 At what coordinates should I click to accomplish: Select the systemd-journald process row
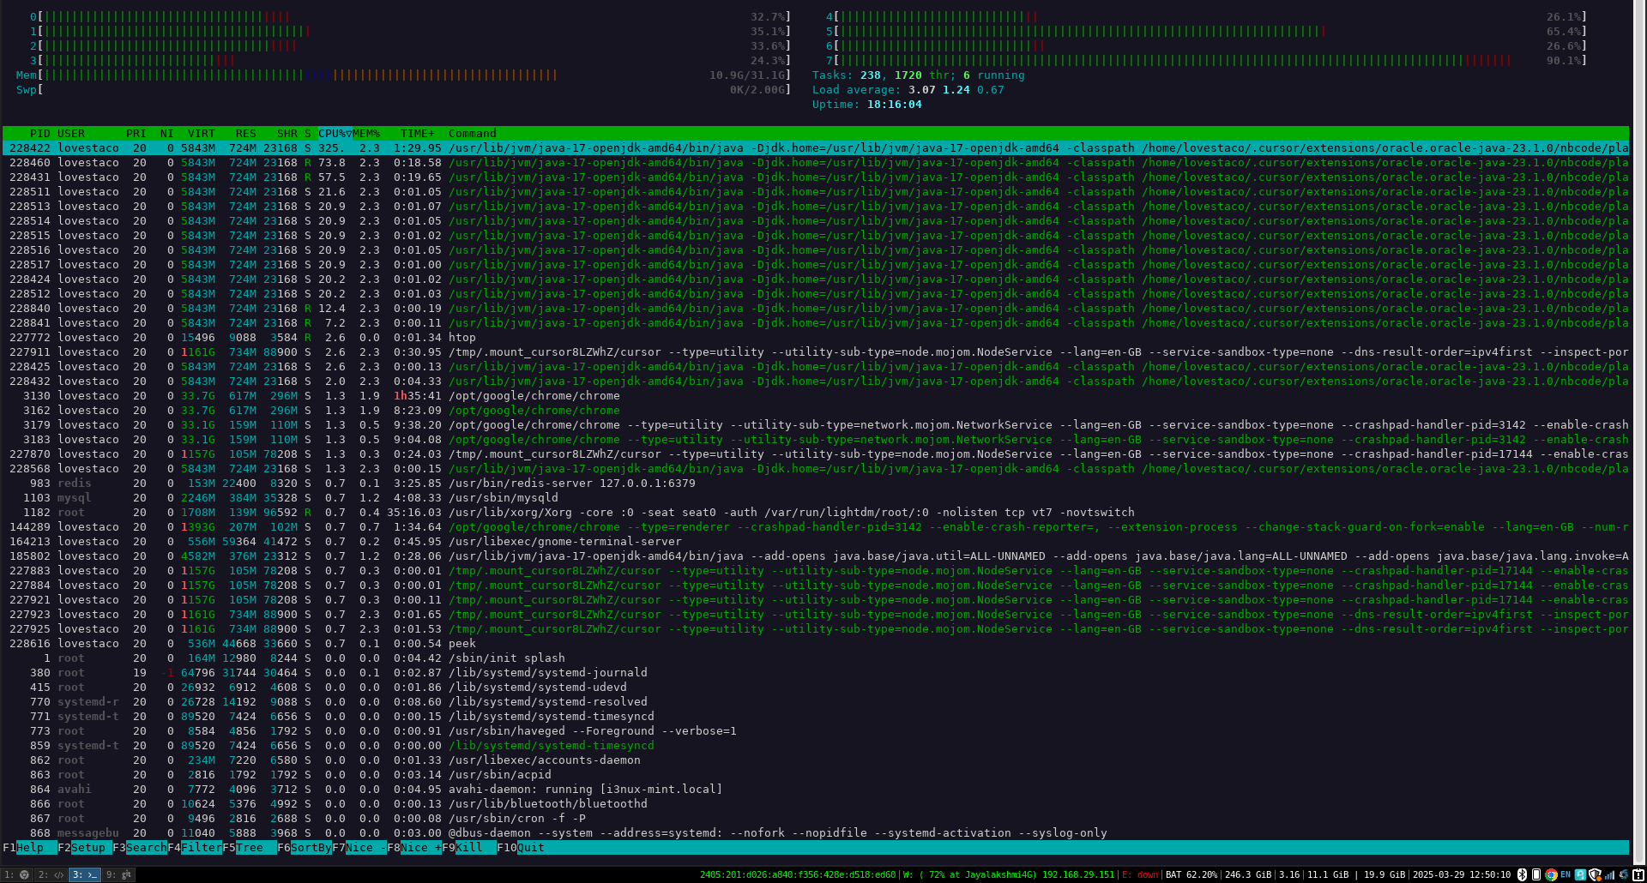tap(815, 673)
